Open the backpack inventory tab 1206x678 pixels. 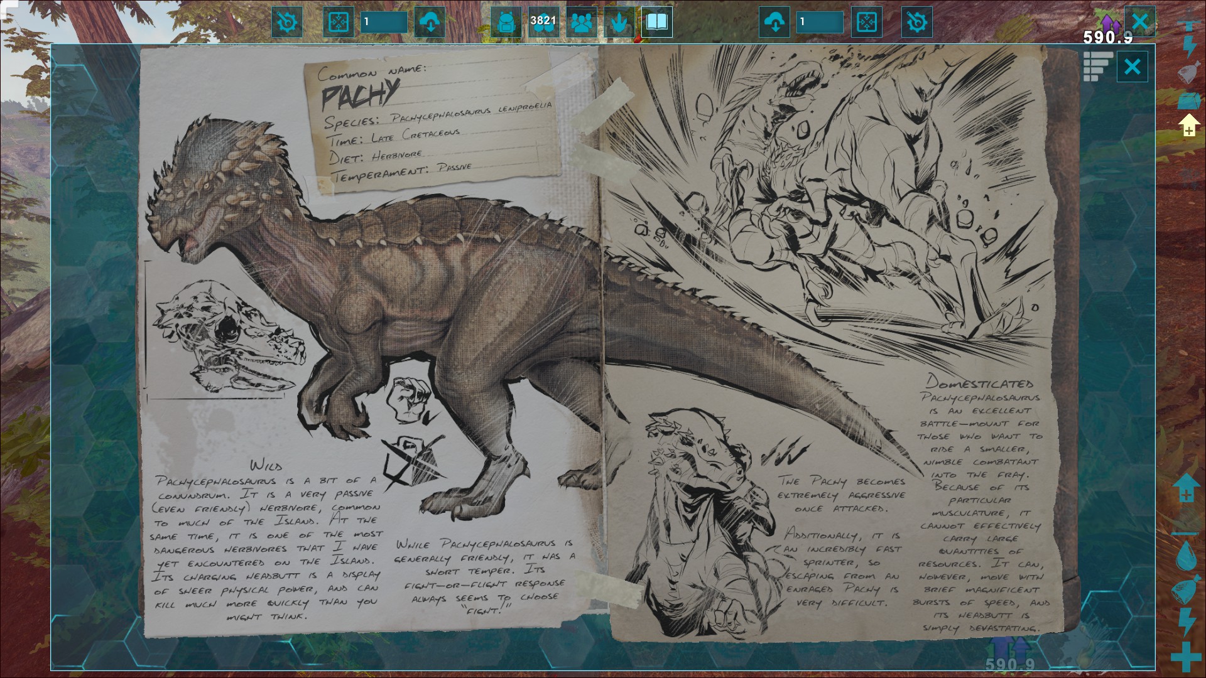pyautogui.click(x=506, y=23)
